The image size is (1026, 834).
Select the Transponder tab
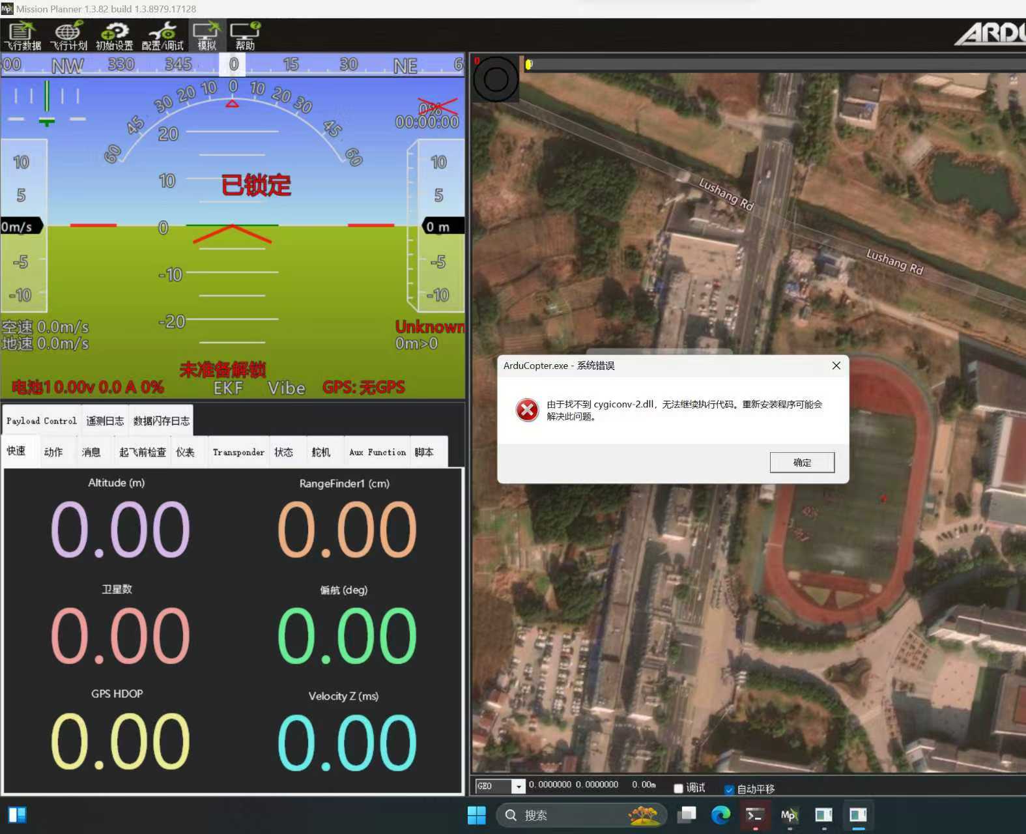click(238, 452)
